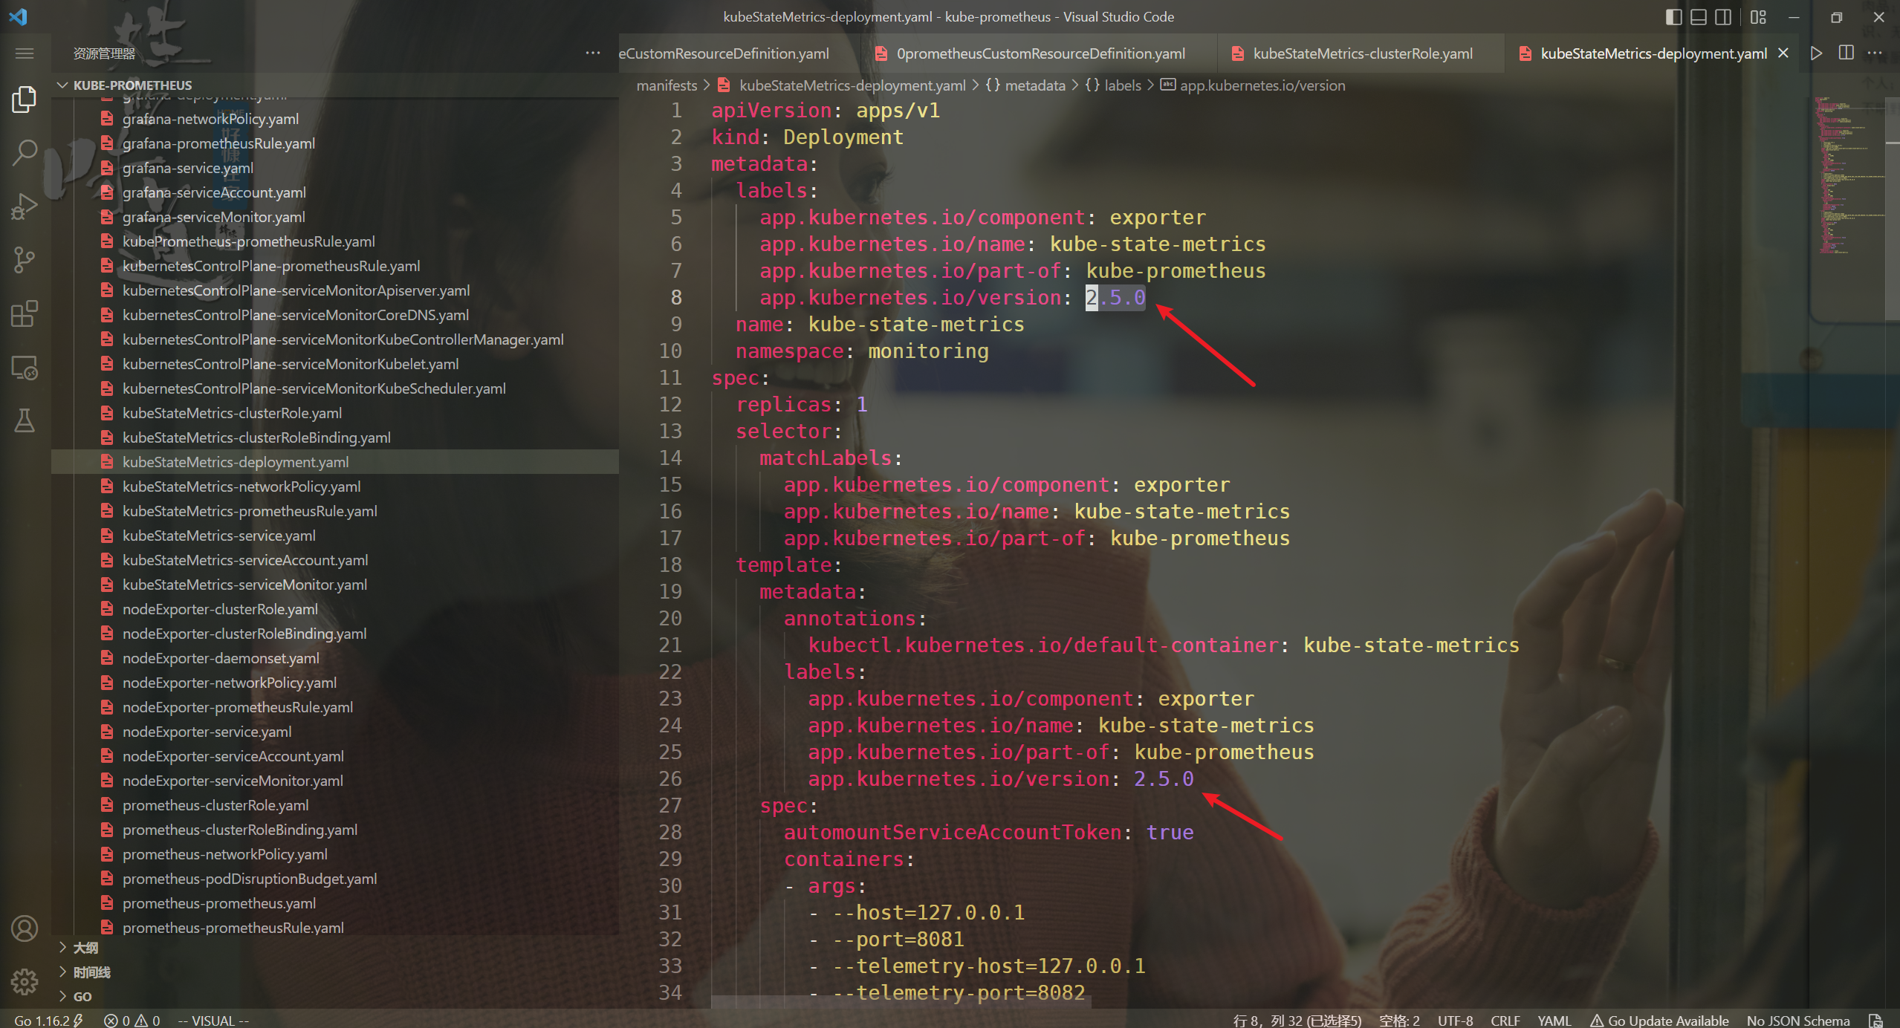Click -- VISUAL -- mode status indicator
Screen dimensions: 1900x1028
click(x=213, y=1021)
